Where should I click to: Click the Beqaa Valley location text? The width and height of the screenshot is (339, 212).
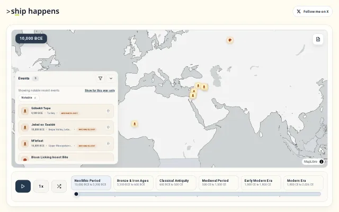(x=59, y=129)
